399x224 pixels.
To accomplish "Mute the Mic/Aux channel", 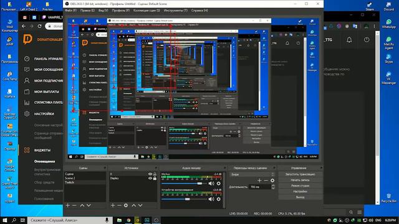I will [211, 184].
